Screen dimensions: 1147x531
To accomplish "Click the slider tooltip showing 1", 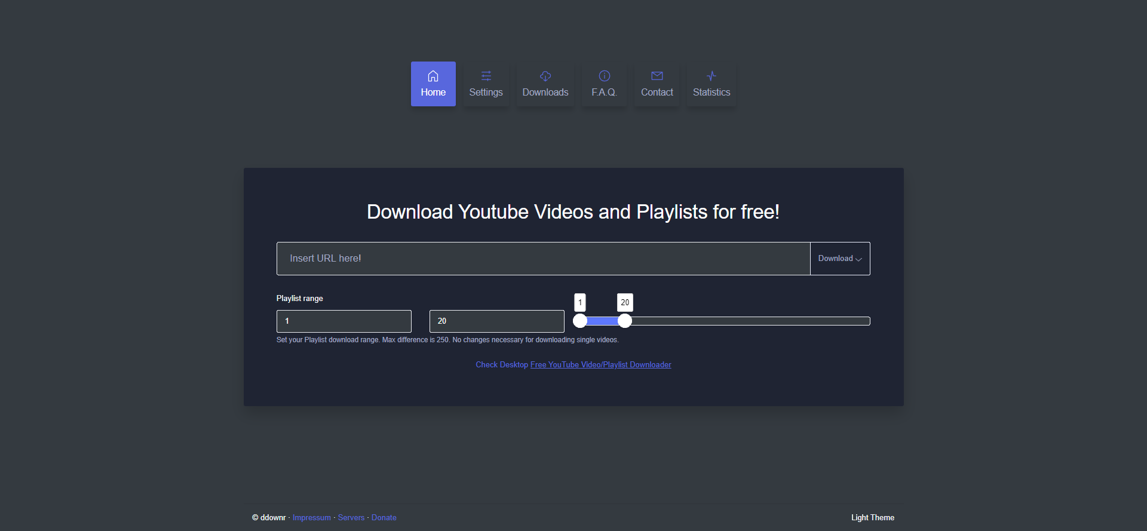I will tap(580, 302).
